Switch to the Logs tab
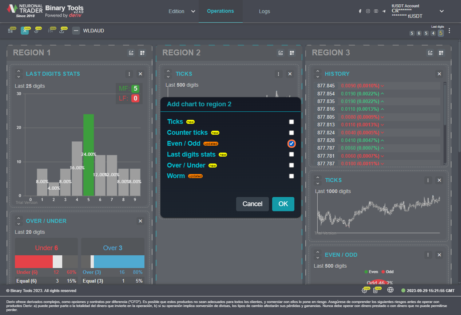This screenshot has width=461, height=315. [x=264, y=11]
